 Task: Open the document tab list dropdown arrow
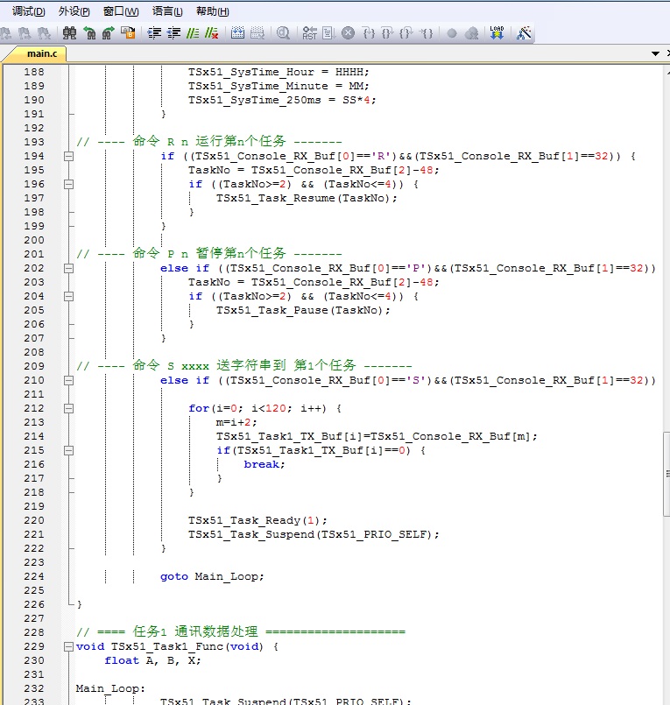[x=656, y=53]
